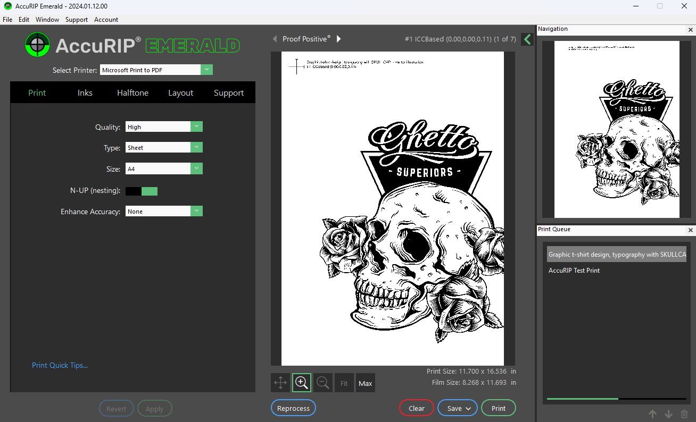Click the Print button

click(x=499, y=408)
